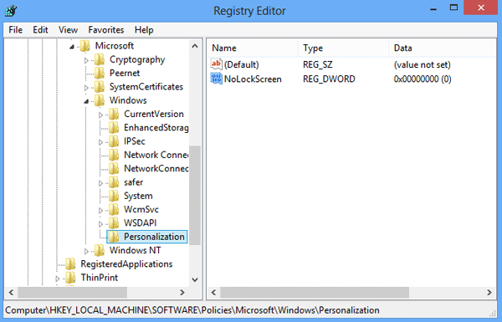Click the SystemCertificates folder icon

[x=100, y=87]
